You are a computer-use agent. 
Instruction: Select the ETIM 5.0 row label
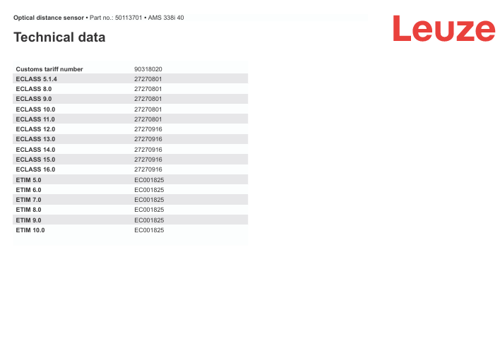point(29,180)
